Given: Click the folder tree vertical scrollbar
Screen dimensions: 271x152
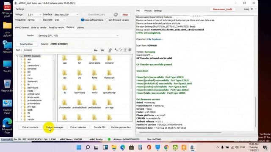Looking at the screenshot, I should (x=54, y=80).
